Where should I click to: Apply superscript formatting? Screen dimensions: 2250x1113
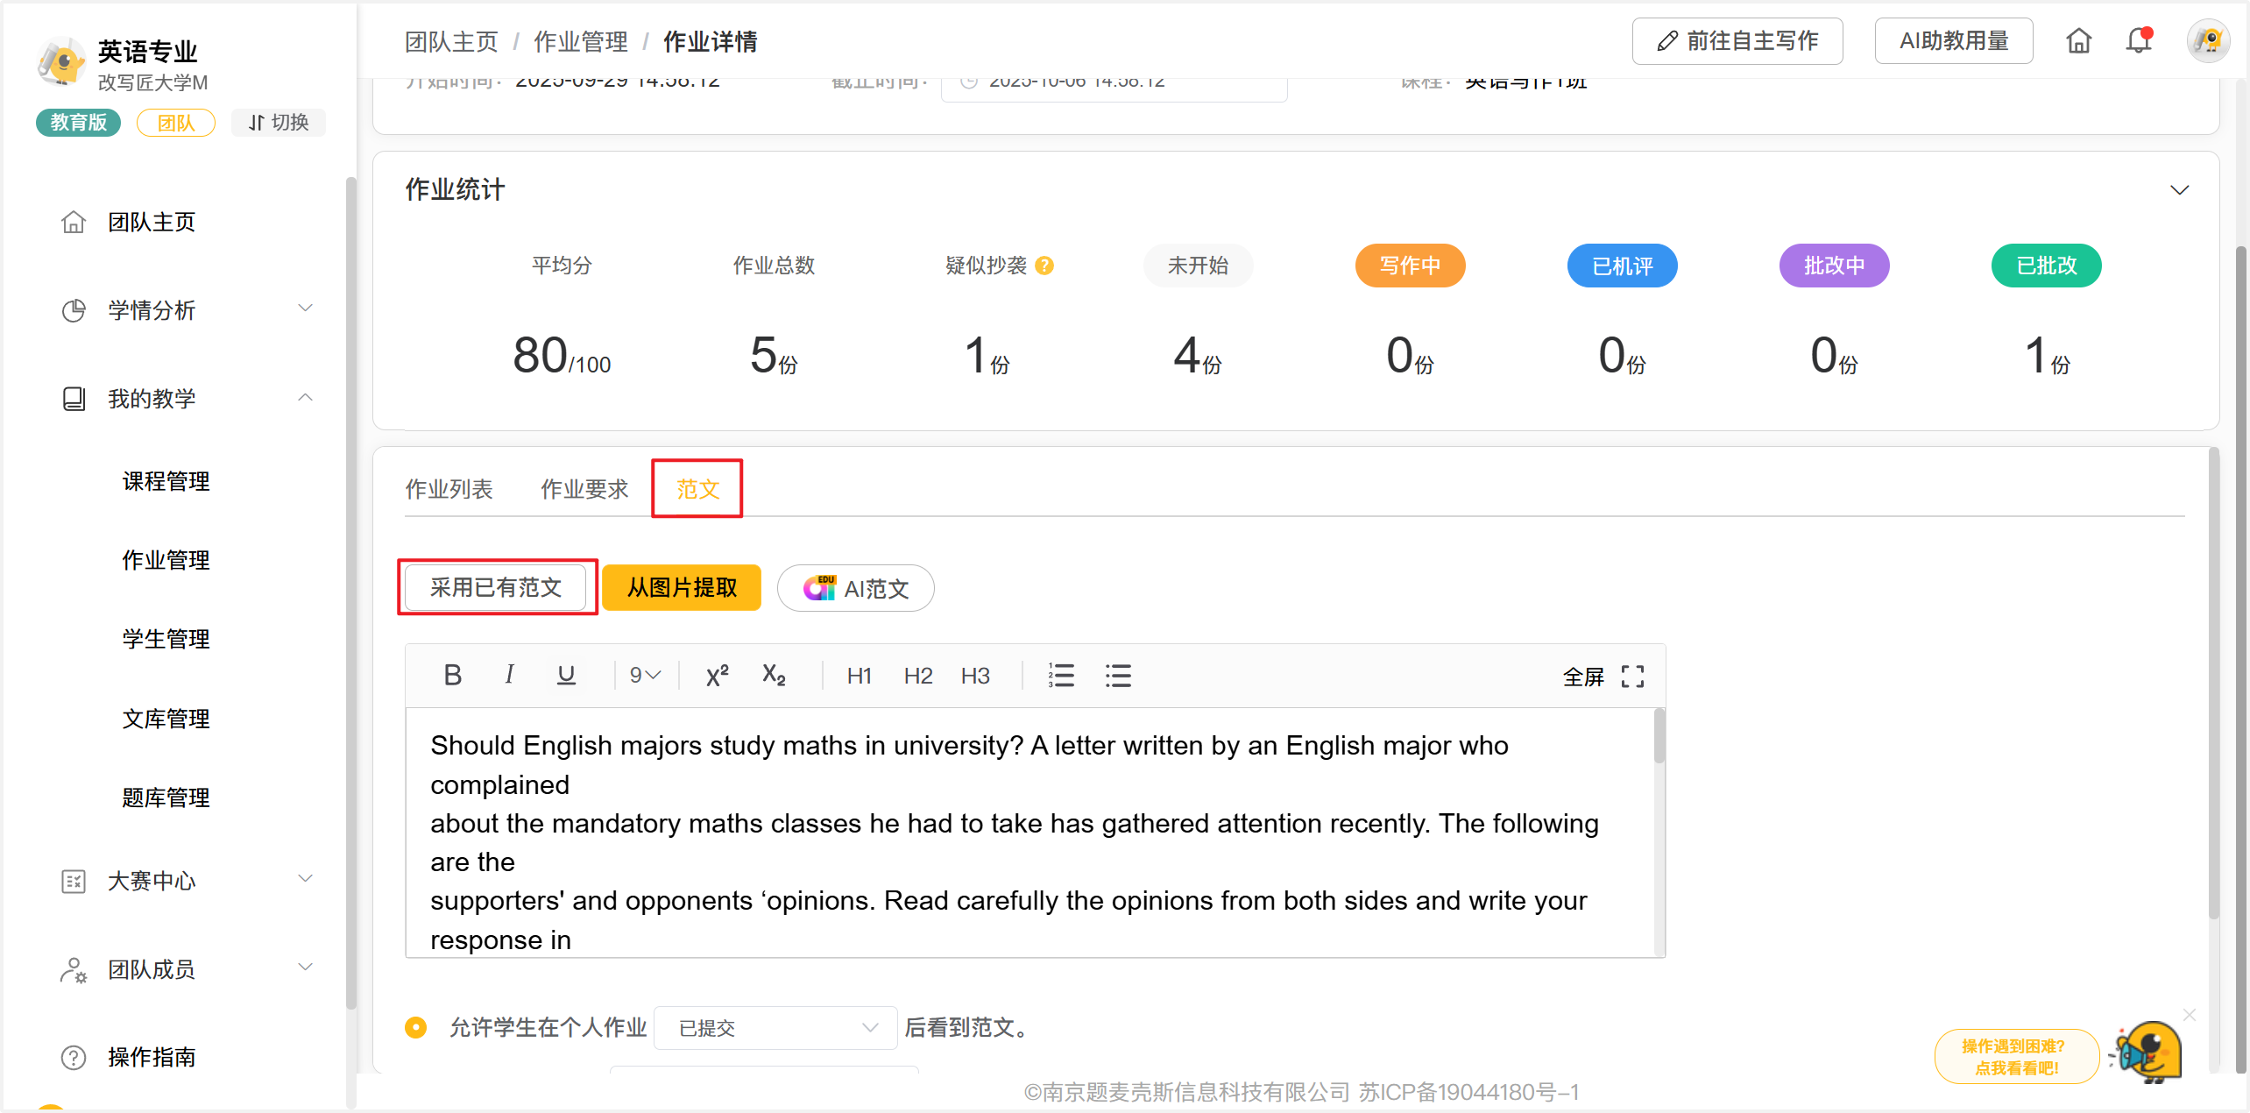point(717,676)
